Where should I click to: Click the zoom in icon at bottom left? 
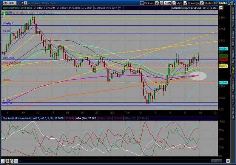(x=7, y=161)
